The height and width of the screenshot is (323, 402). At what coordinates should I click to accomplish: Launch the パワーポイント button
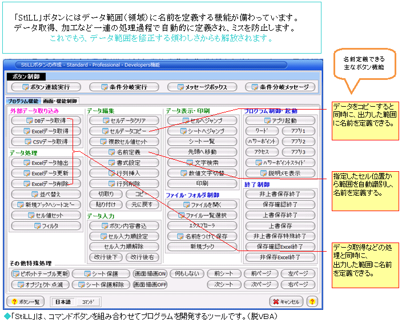coord(262,142)
